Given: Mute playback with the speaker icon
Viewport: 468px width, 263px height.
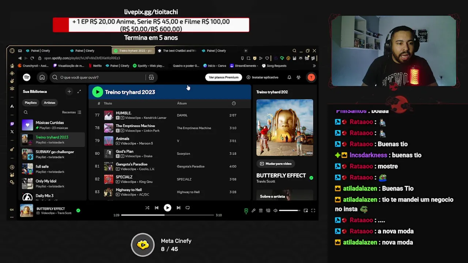Looking at the screenshot, I should pyautogui.click(x=275, y=211).
